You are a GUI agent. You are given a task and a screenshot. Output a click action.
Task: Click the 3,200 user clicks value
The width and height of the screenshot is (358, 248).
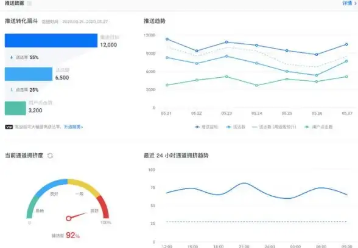35,111
